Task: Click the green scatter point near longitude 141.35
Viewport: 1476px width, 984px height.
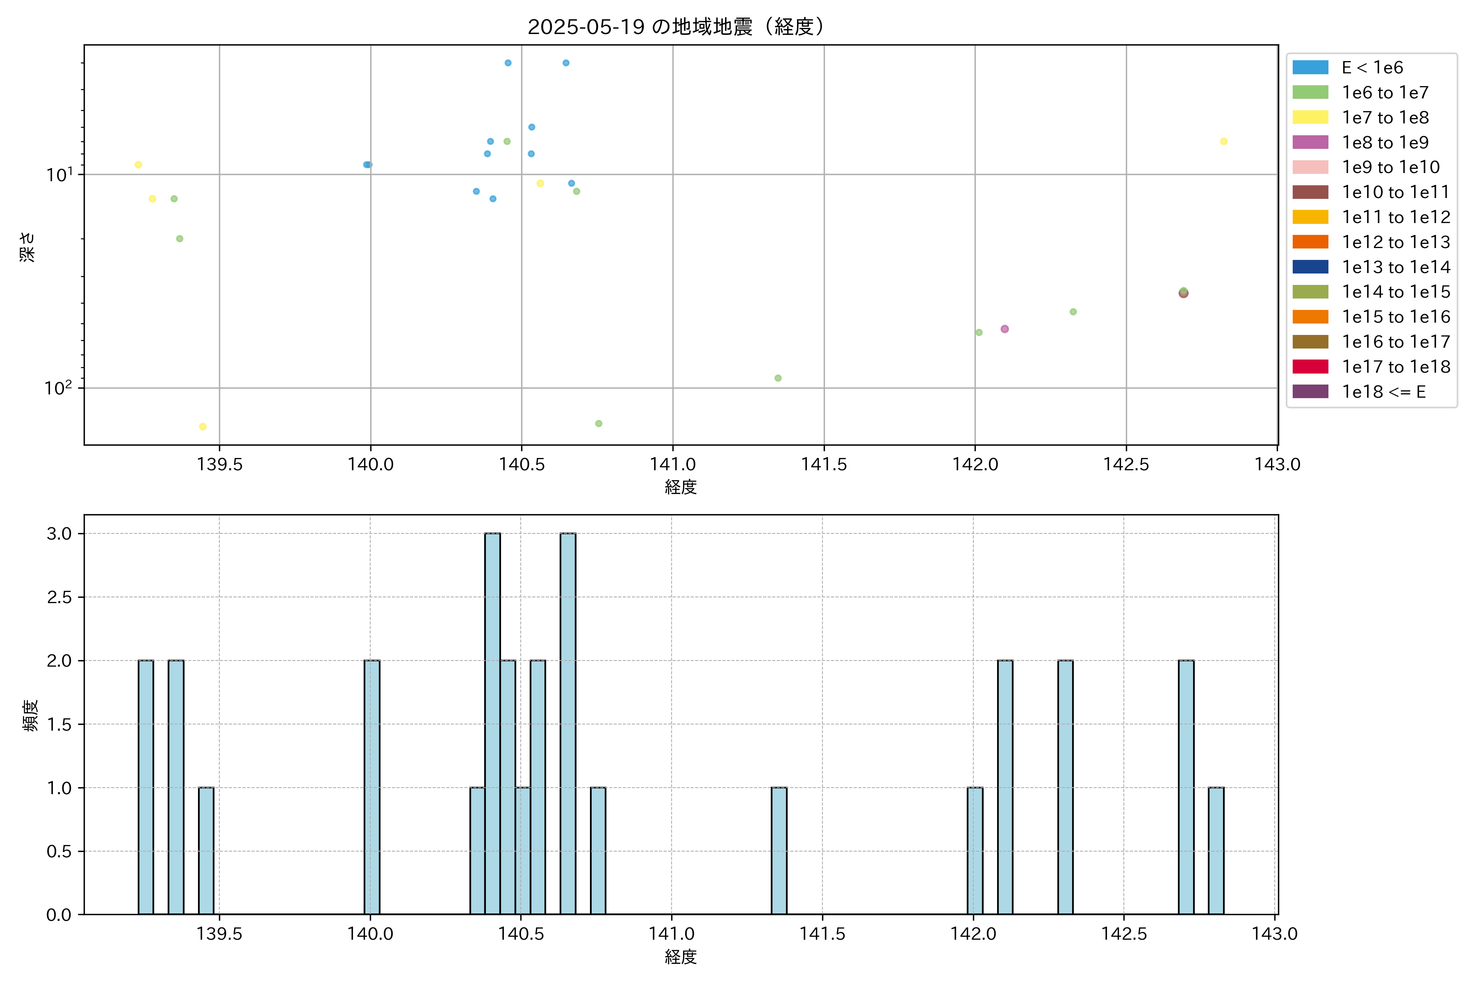Action: (777, 378)
